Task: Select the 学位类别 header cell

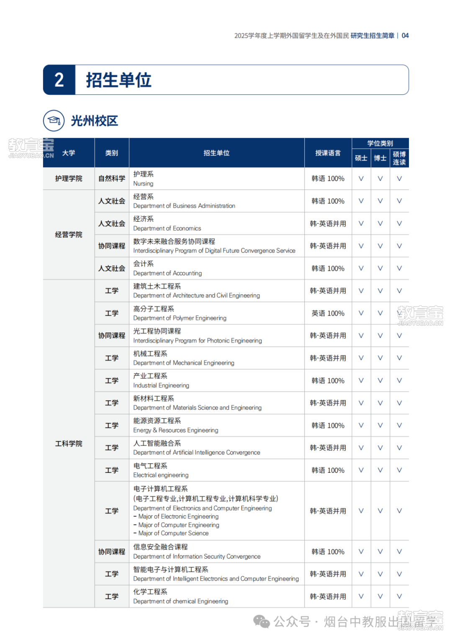Action: [380, 143]
